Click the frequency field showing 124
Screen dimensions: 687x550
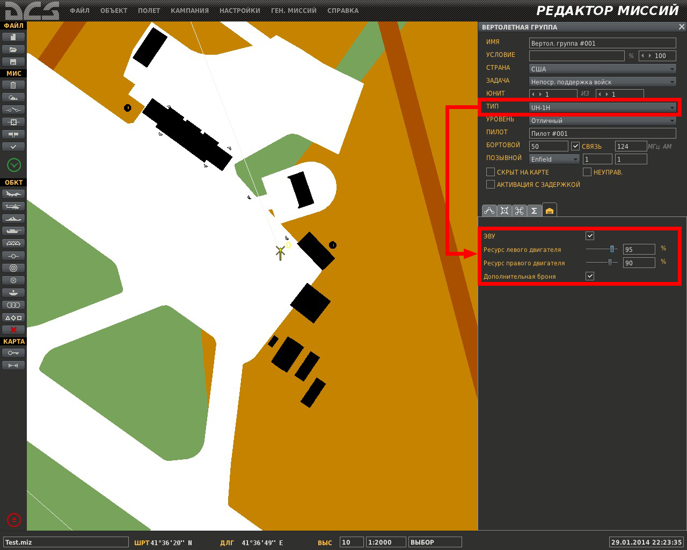click(631, 146)
